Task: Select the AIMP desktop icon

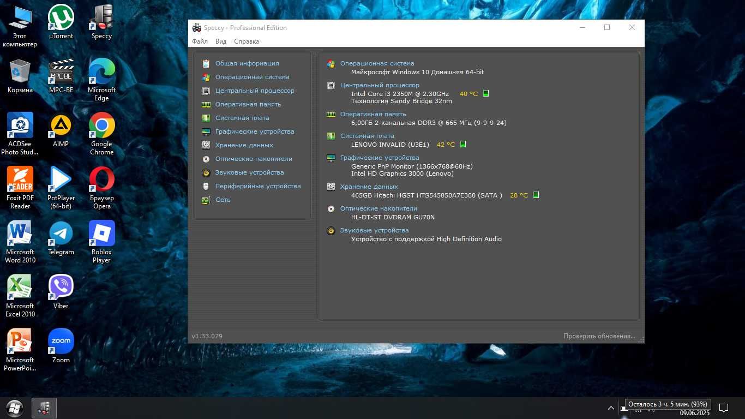Action: coord(61,130)
